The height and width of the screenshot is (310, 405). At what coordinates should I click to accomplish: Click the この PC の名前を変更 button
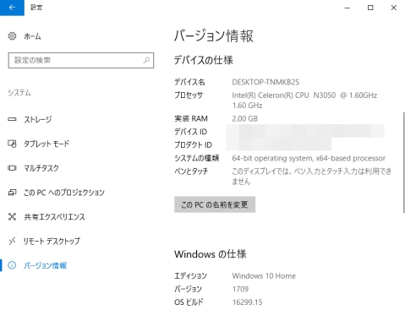(215, 204)
